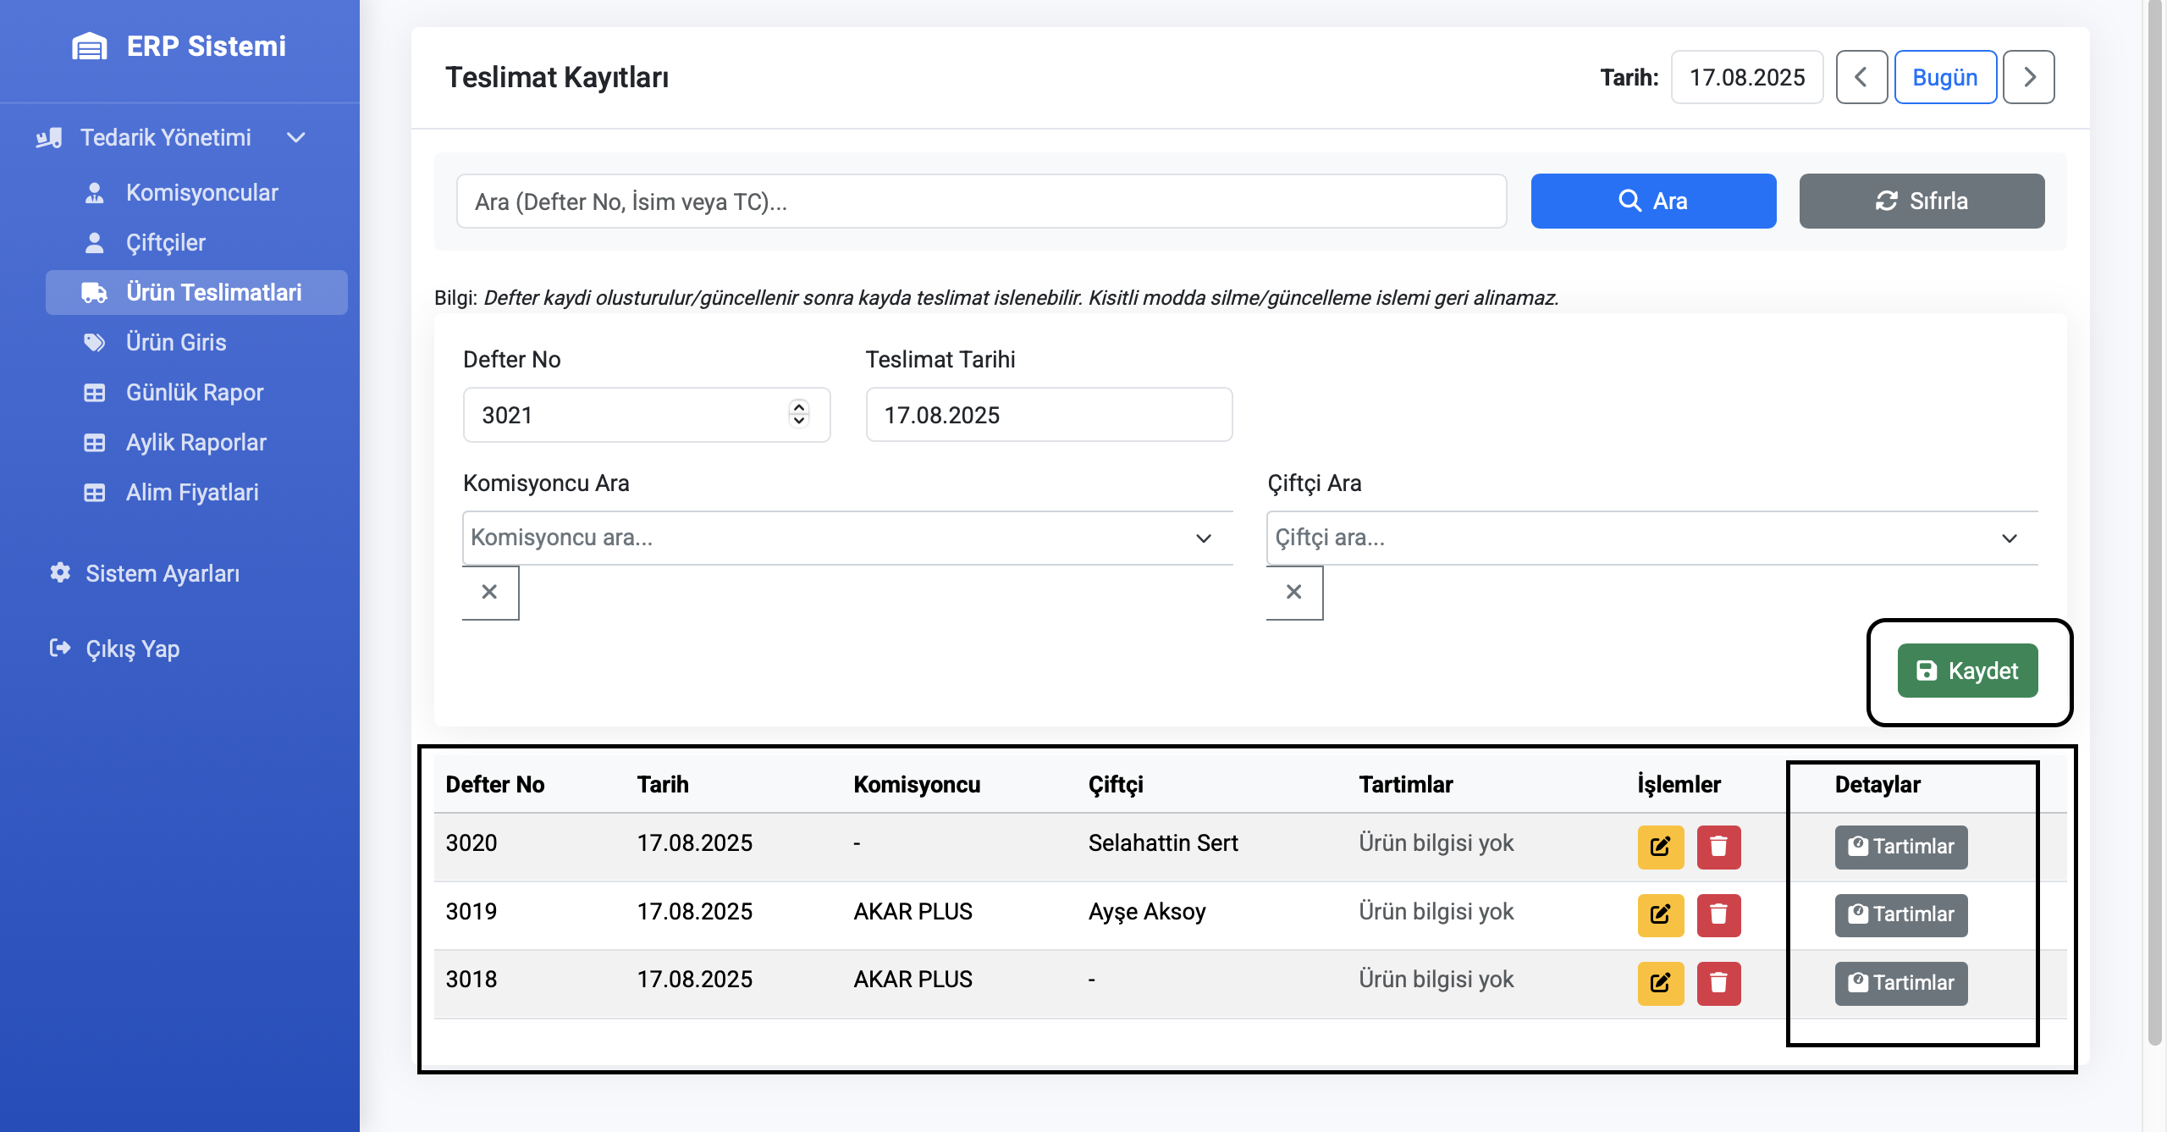2167x1132 pixels.
Task: Click the table icon beside Alim Fiyatlari
Action: 95,493
